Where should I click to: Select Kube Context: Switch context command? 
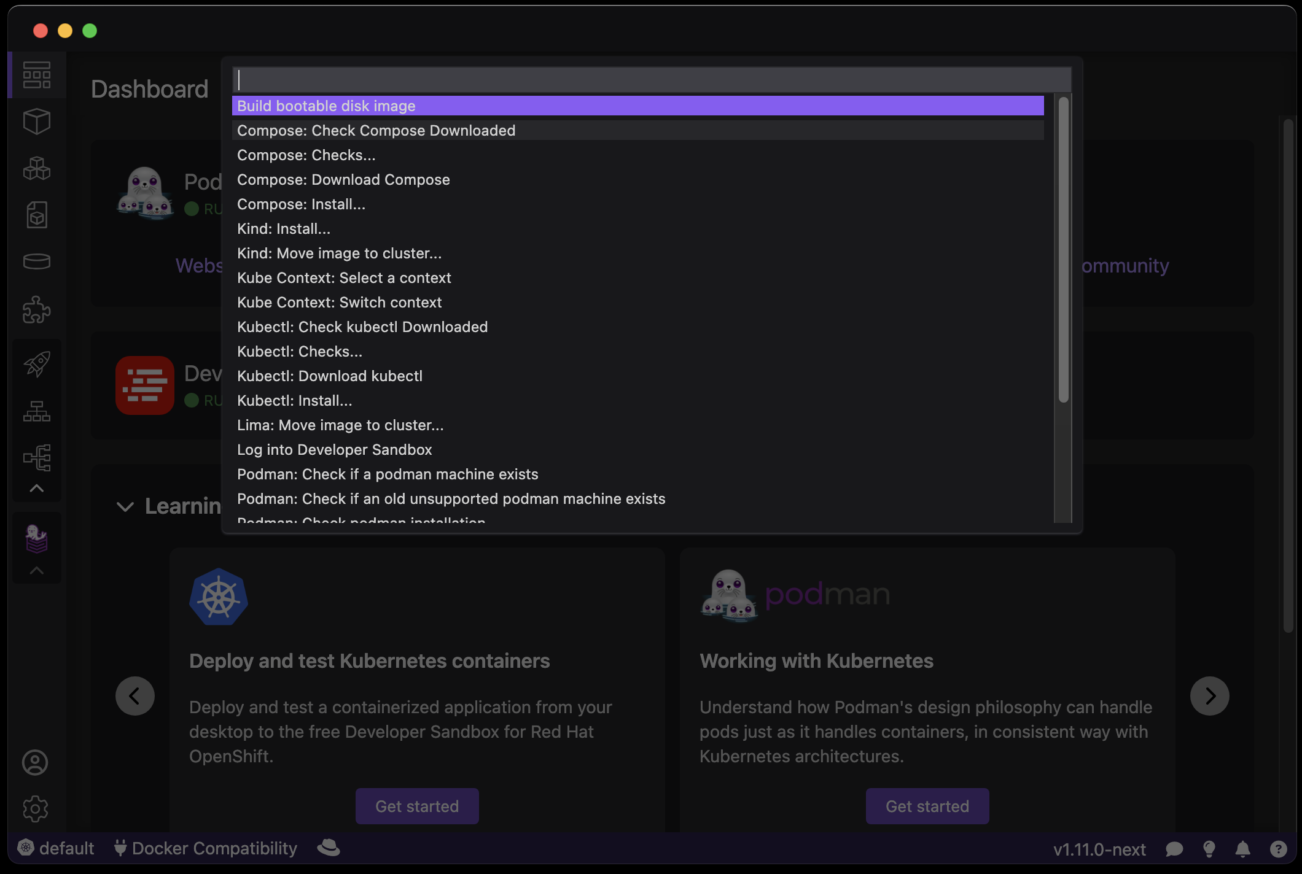coord(339,302)
